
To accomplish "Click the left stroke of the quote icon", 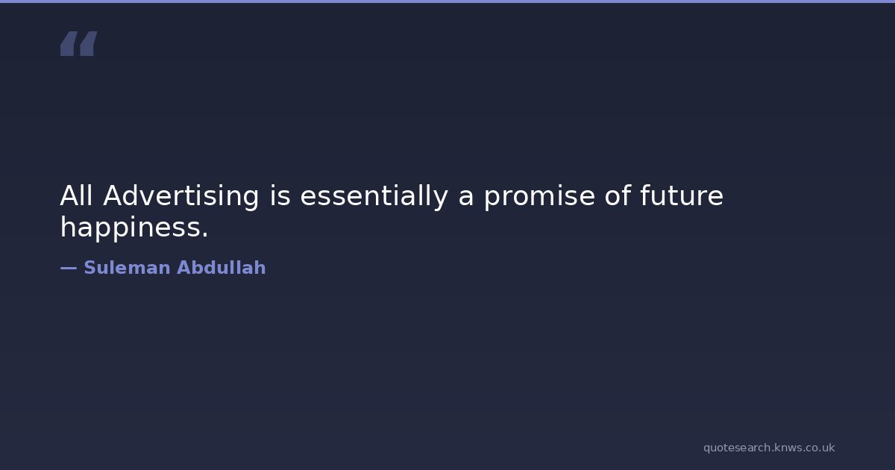I will [x=68, y=43].
